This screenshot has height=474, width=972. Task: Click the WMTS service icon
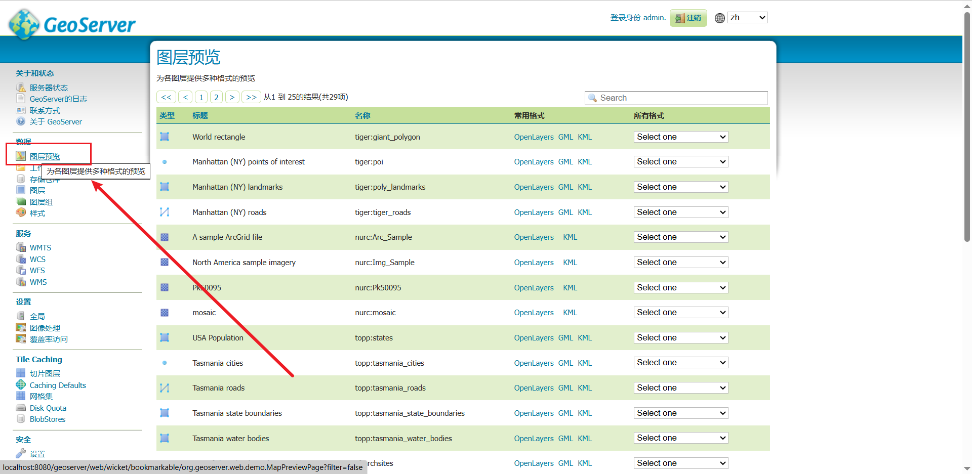tap(21, 247)
